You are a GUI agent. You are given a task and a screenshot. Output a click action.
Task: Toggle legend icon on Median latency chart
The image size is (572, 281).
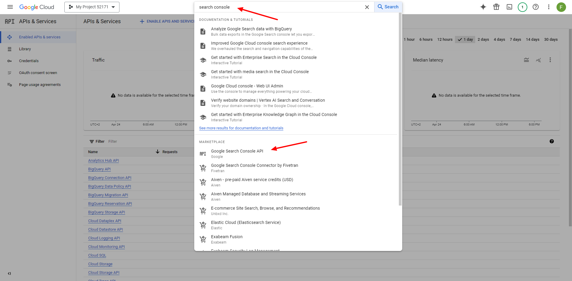point(526,60)
